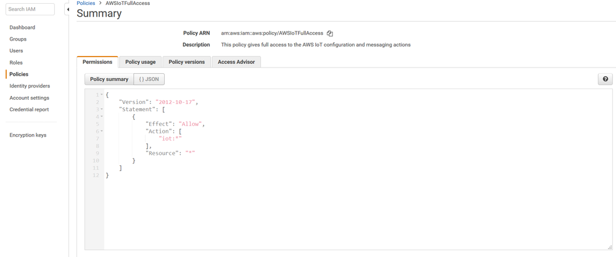Image resolution: width=616 pixels, height=257 pixels.
Task: Open Encryption keys in the sidebar
Action: (x=28, y=135)
